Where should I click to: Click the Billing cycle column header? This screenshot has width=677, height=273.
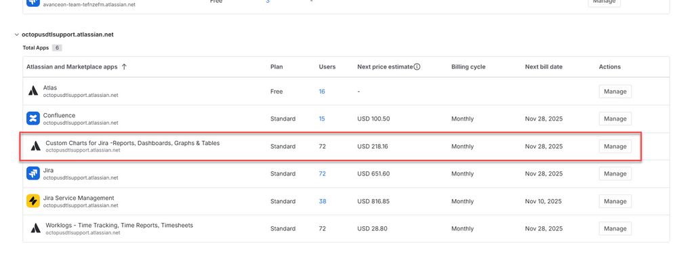[468, 67]
